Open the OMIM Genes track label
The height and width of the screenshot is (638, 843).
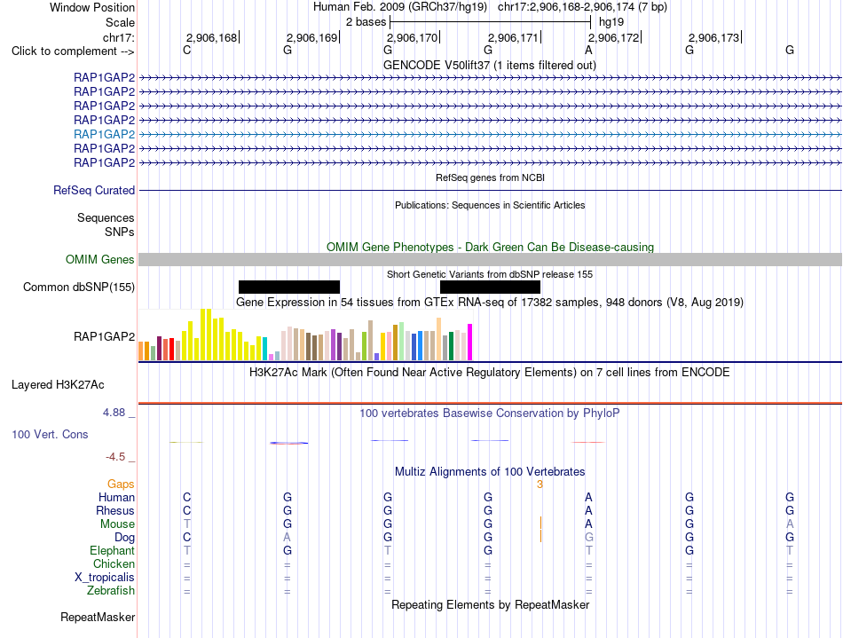point(100,260)
